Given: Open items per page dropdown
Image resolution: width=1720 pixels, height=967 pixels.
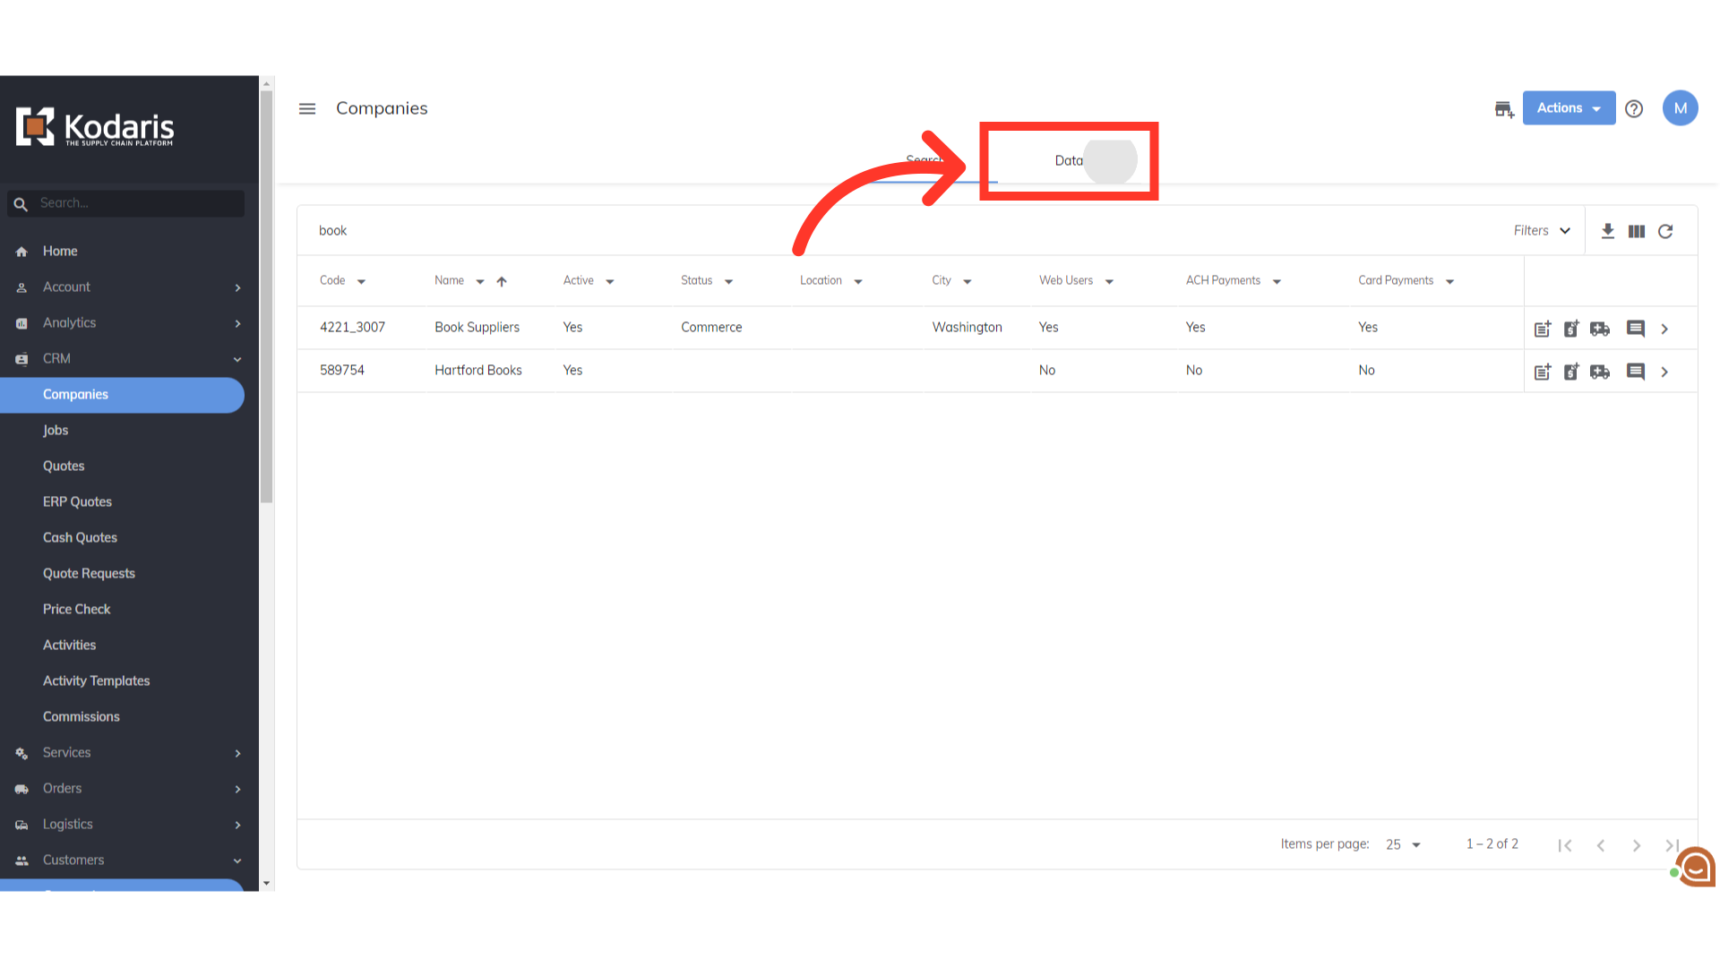Looking at the screenshot, I should click(x=1404, y=844).
